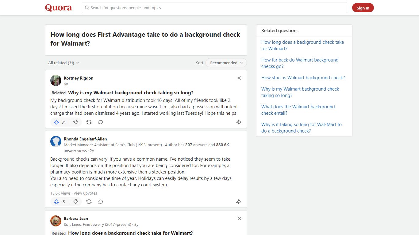Click the '6y' timestamp on Kortney's answer
The image size is (419, 235).
(66, 84)
